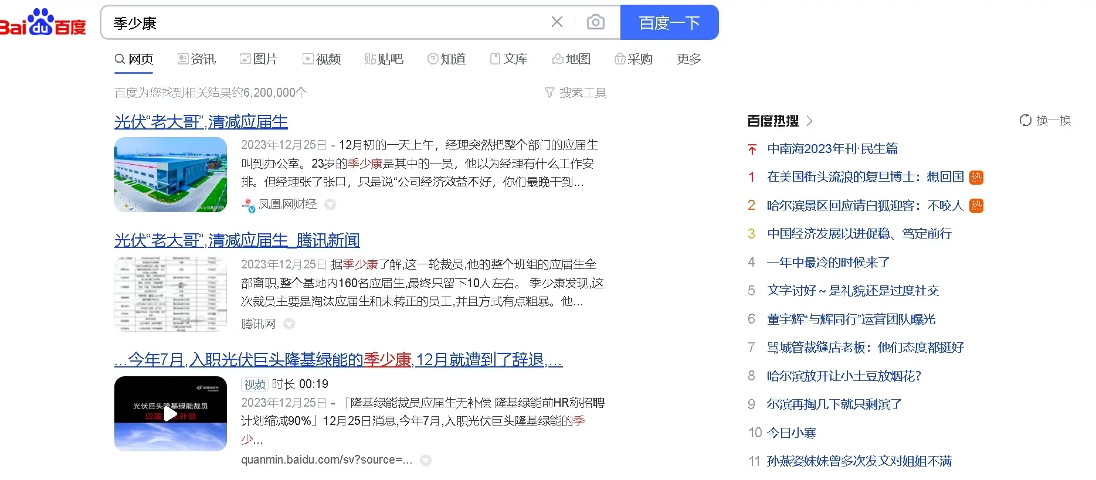Click the 凤凰网财经 source link
Screen dimensions: 1096x480
point(287,205)
